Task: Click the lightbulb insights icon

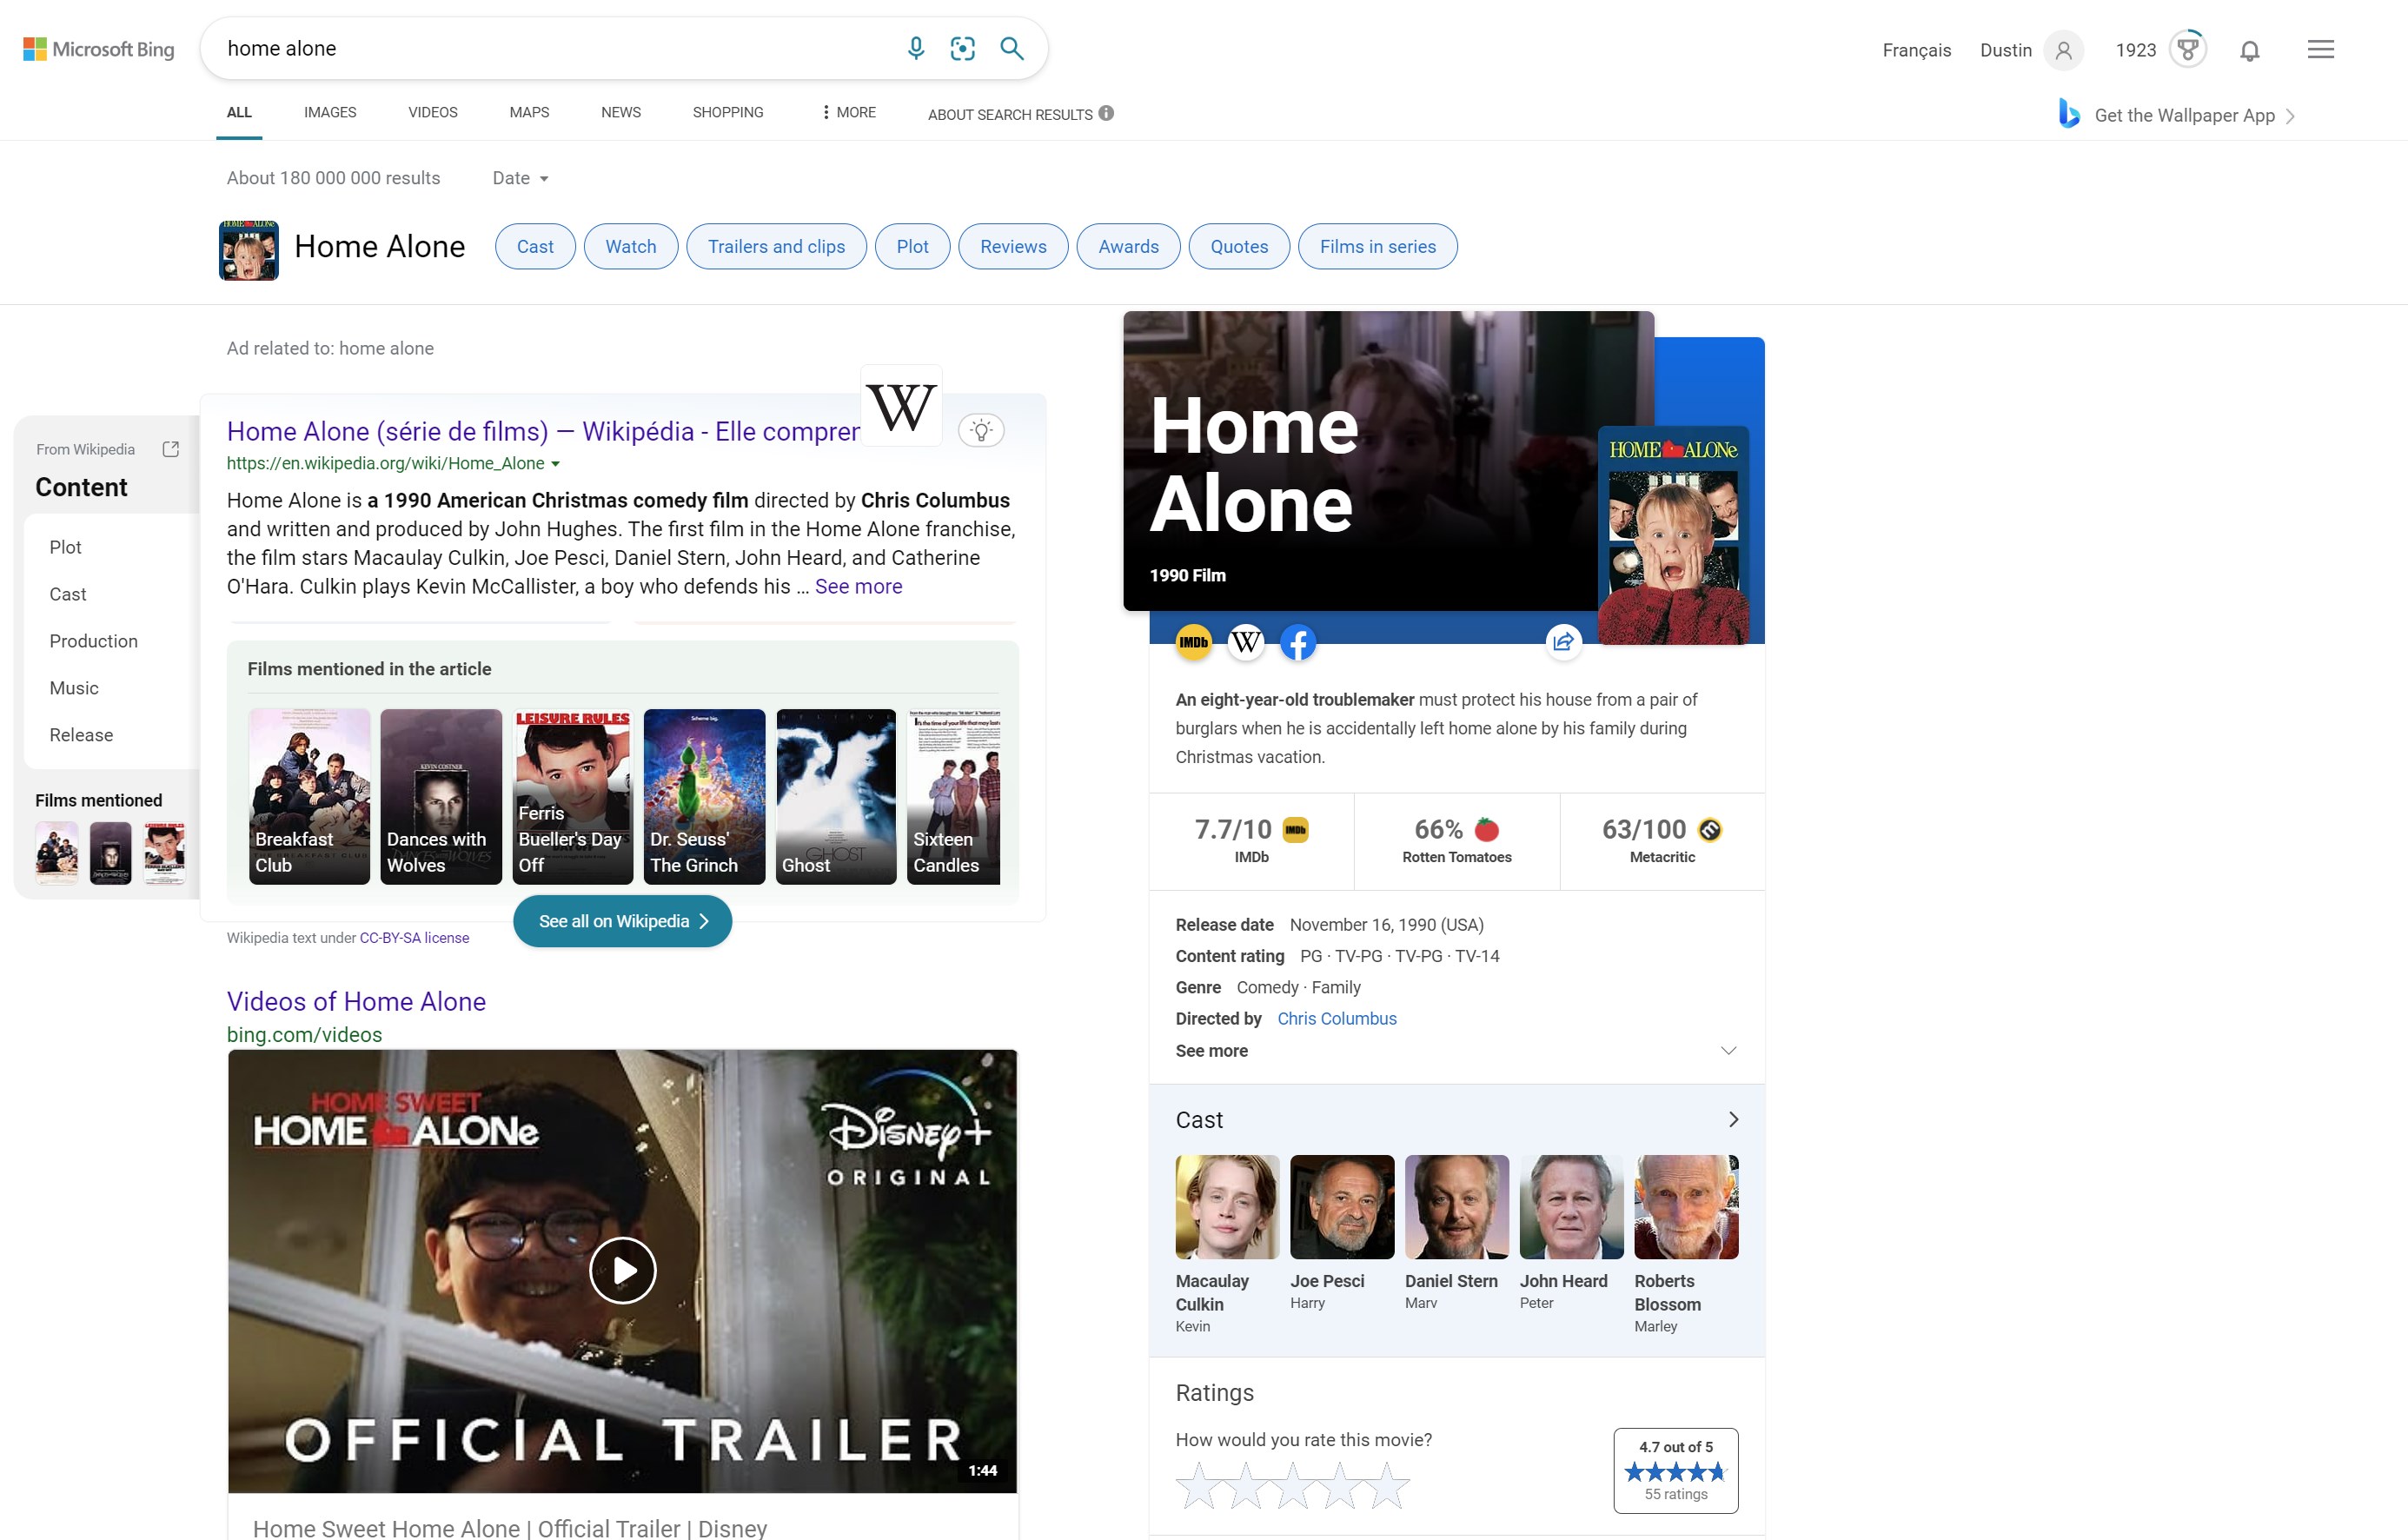Action: (981, 431)
